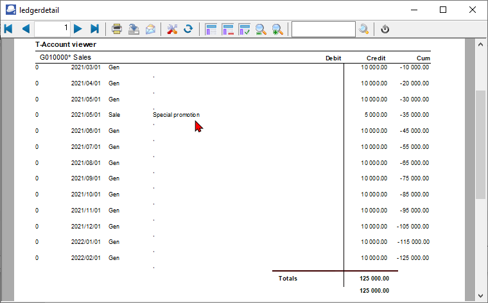Click the 2021/07/01 date entry

[x=85, y=147]
